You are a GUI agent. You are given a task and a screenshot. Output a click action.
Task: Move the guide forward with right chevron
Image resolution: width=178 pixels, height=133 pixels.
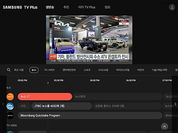(x=175, y=104)
